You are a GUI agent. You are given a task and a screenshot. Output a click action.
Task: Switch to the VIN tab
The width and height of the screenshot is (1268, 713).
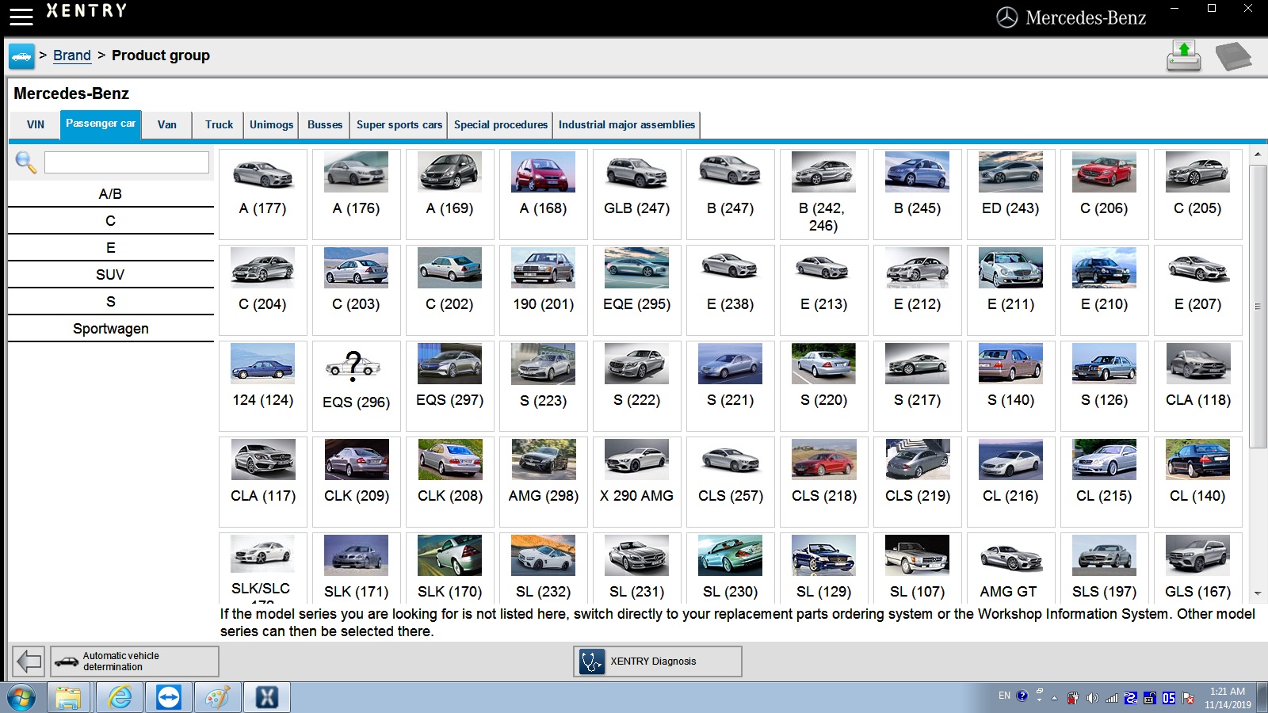coord(36,124)
